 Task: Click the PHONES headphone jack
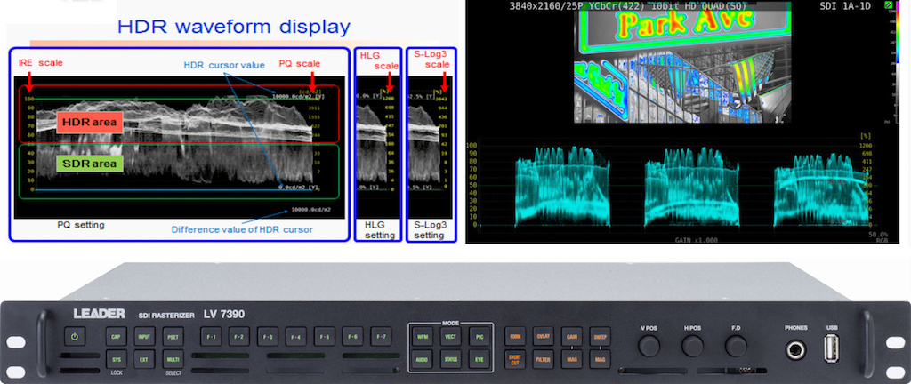coord(796,349)
